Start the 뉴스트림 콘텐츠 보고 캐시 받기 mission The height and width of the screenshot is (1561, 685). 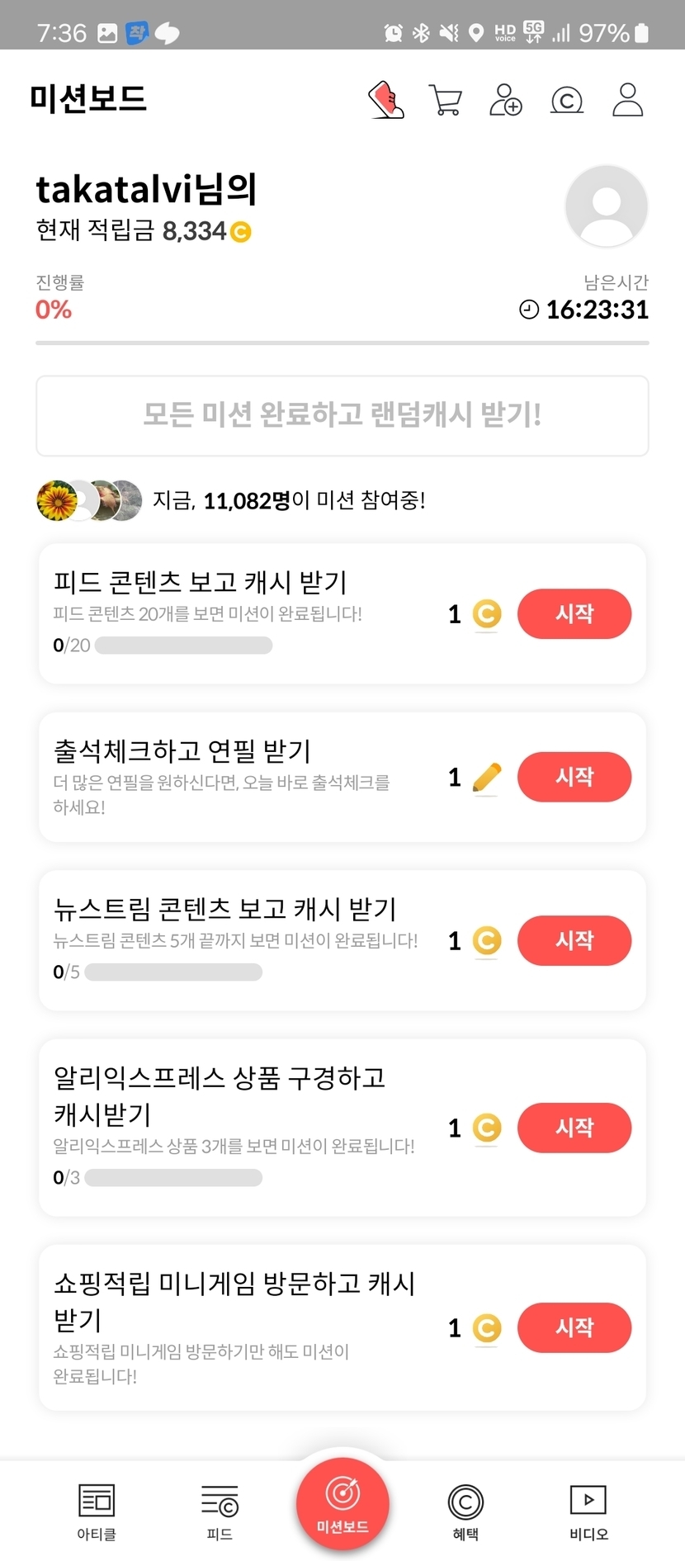point(574,940)
